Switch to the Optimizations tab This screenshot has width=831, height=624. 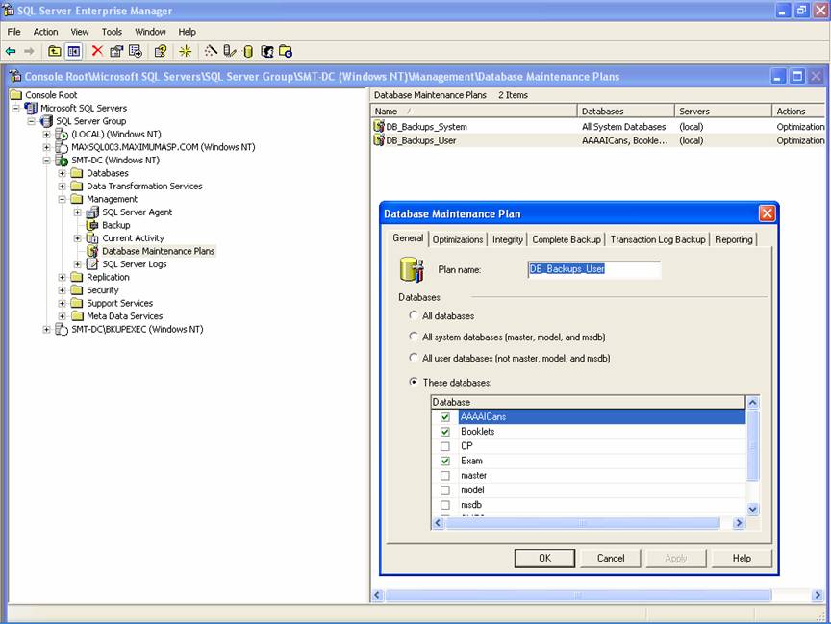pyautogui.click(x=458, y=239)
